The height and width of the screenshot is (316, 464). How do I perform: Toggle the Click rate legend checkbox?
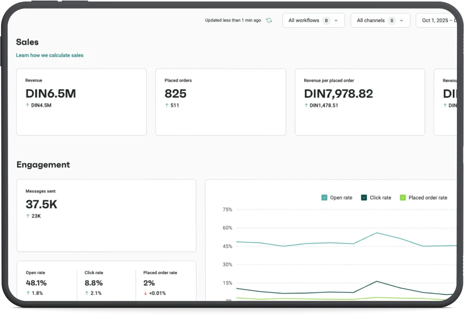[x=364, y=198]
